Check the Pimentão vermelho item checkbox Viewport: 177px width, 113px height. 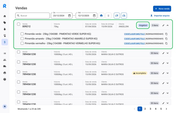[x=22, y=43]
